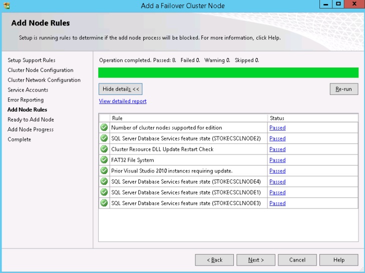365x273 pixels.
Task: Select Add Node Progress step
Action: coord(31,129)
